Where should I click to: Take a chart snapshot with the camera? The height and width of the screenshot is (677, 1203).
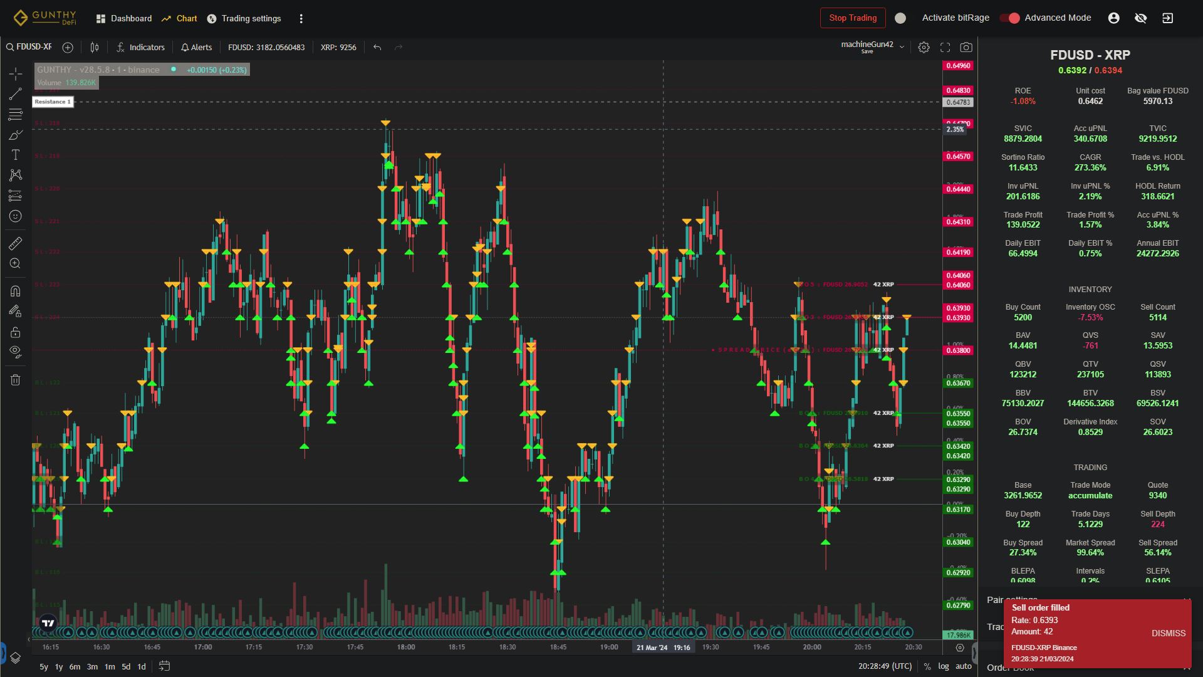[x=966, y=47]
